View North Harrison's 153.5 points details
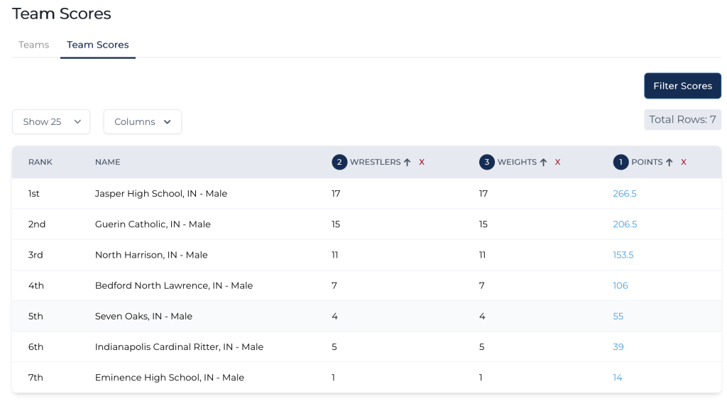 [623, 255]
